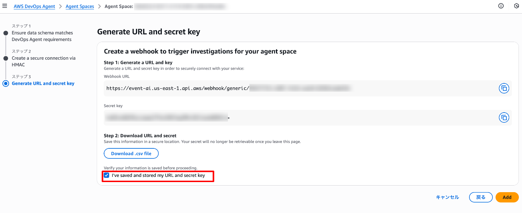Uncheck "I've saved and stored my URL" checkbox
The height and width of the screenshot is (213, 522).
pyautogui.click(x=106, y=175)
